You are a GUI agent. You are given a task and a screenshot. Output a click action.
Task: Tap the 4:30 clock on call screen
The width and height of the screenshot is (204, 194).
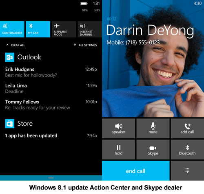point(197,3)
